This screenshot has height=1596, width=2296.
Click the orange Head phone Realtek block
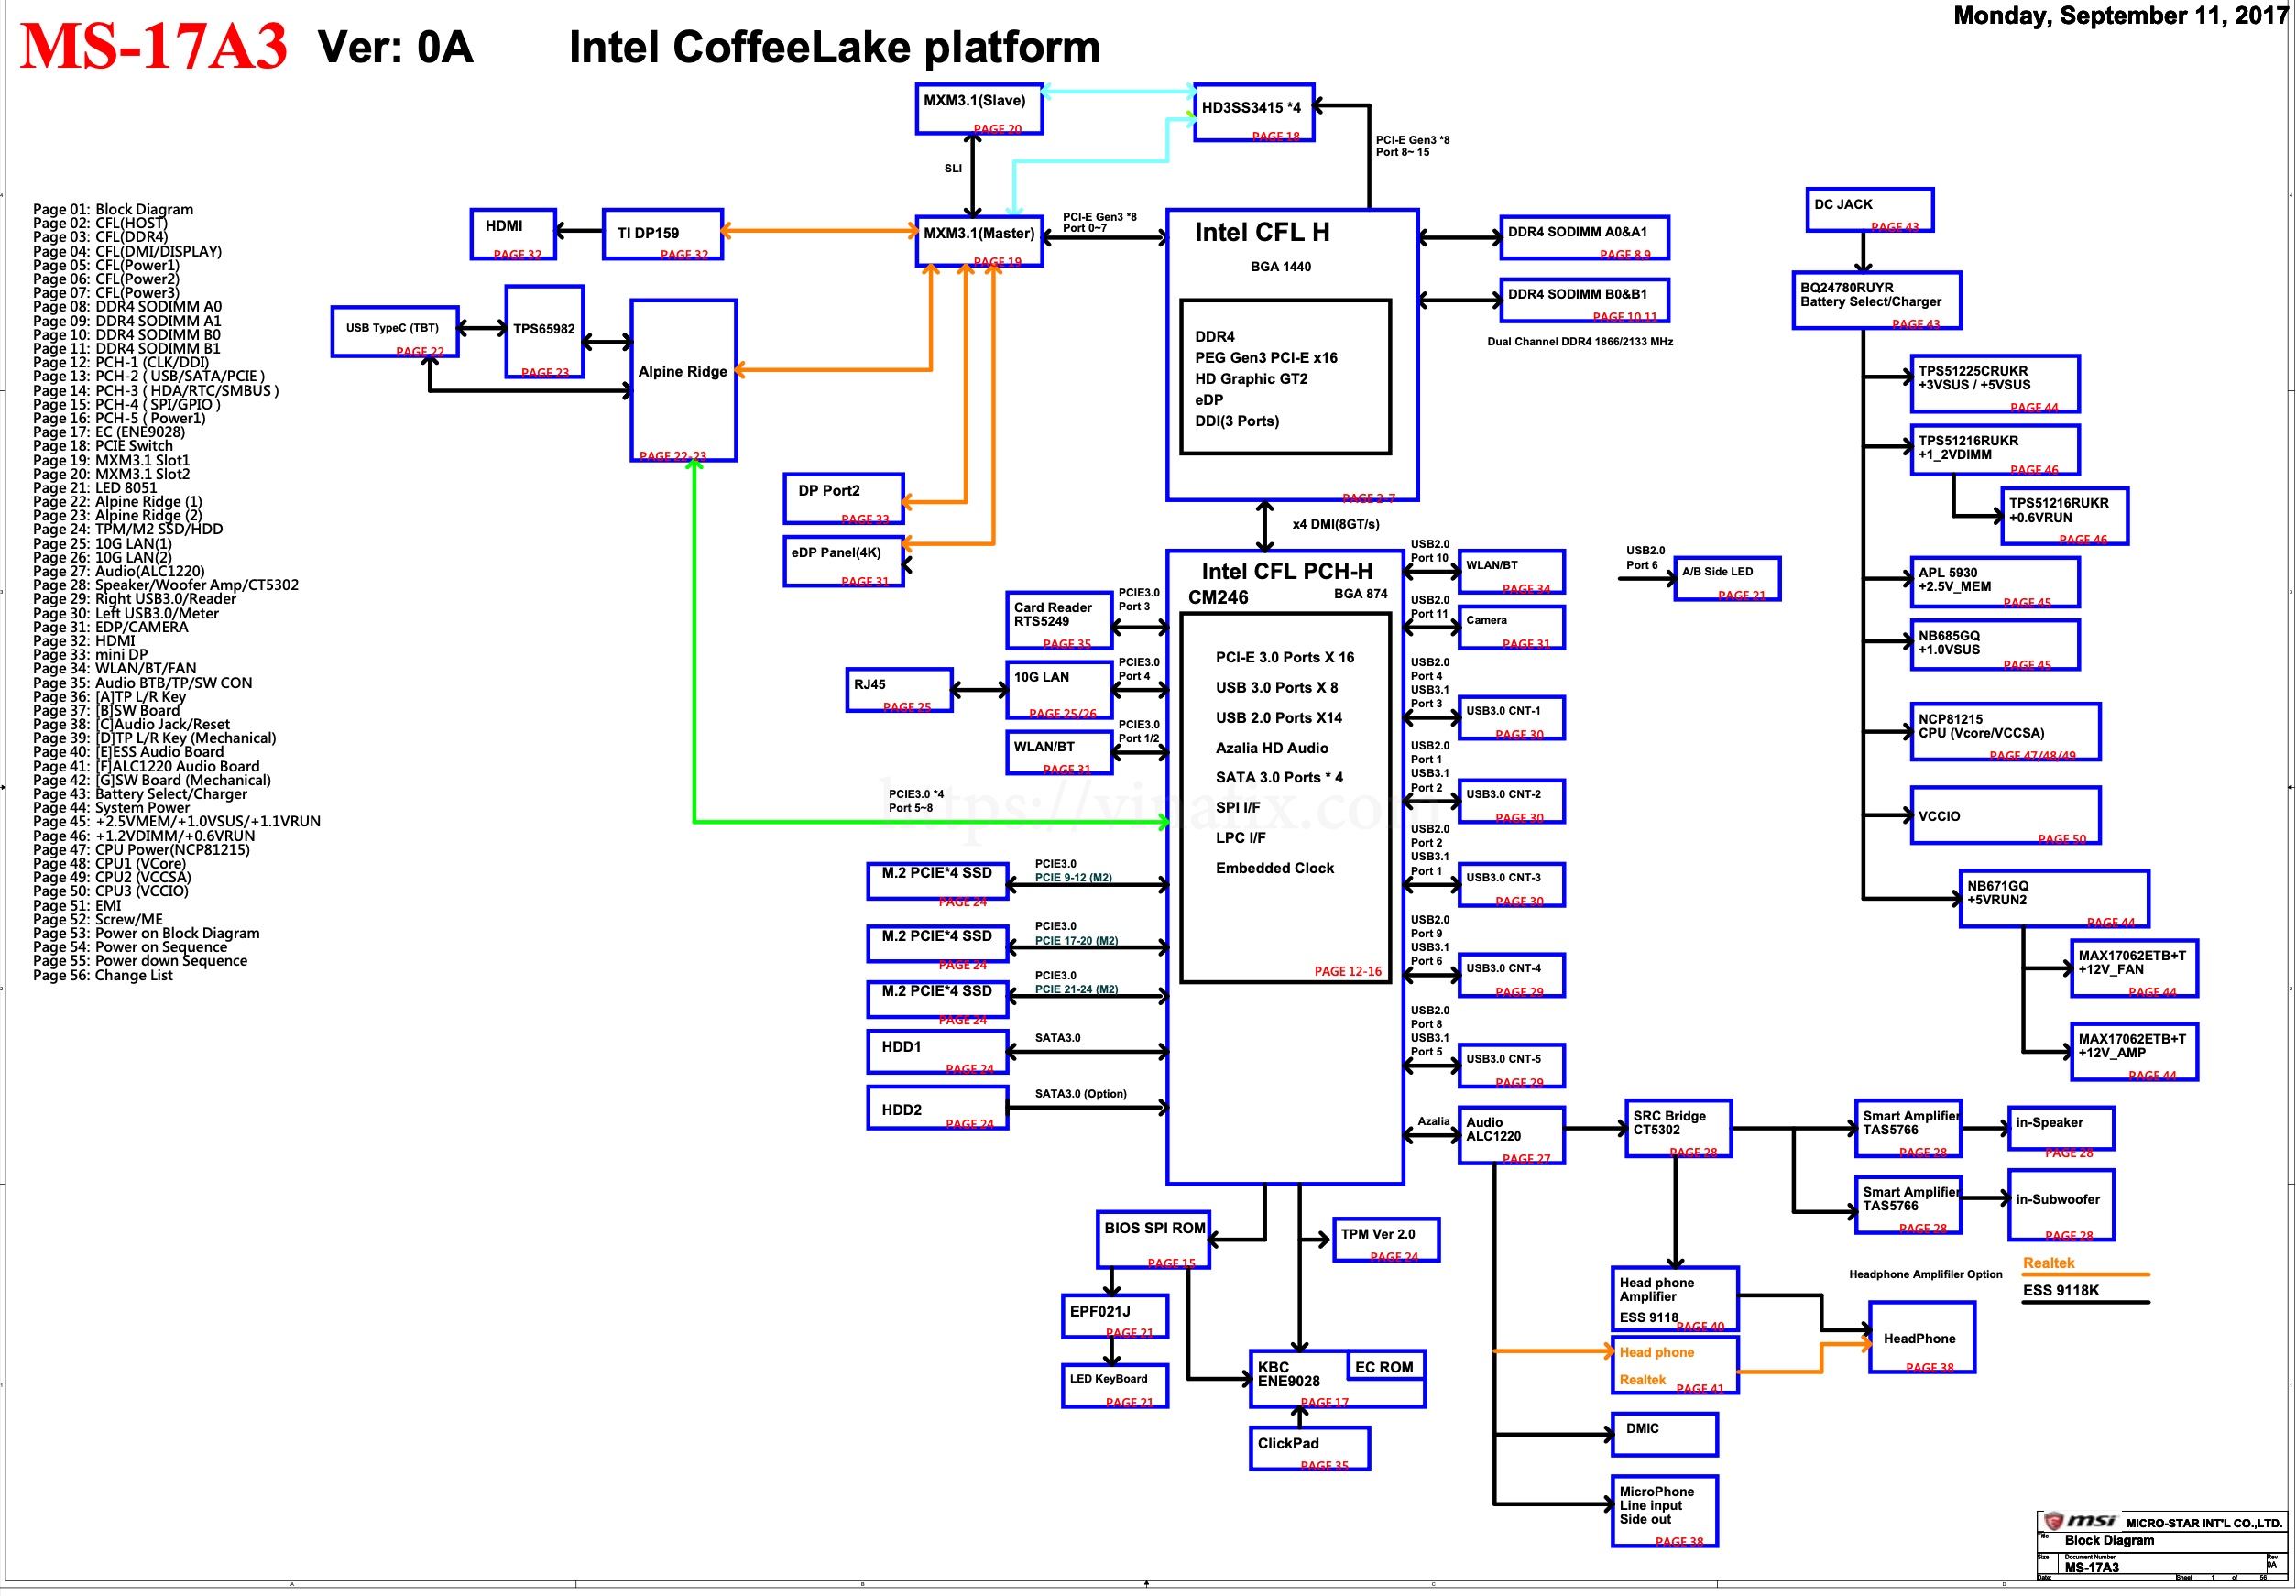pyautogui.click(x=1675, y=1364)
